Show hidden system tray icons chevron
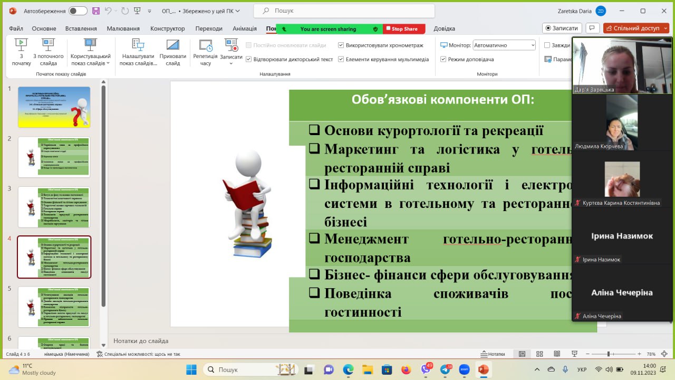This screenshot has width=675, height=380. pyautogui.click(x=537, y=369)
